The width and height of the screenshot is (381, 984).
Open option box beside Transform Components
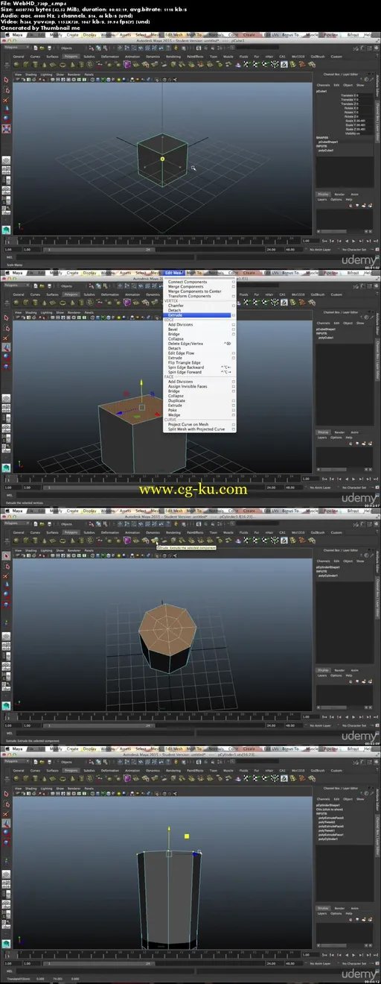[x=234, y=296]
